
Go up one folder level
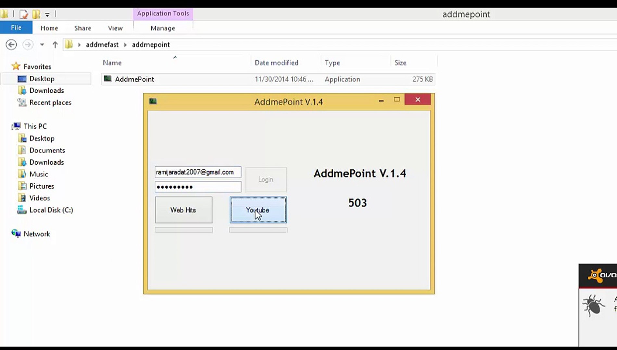[x=55, y=45]
